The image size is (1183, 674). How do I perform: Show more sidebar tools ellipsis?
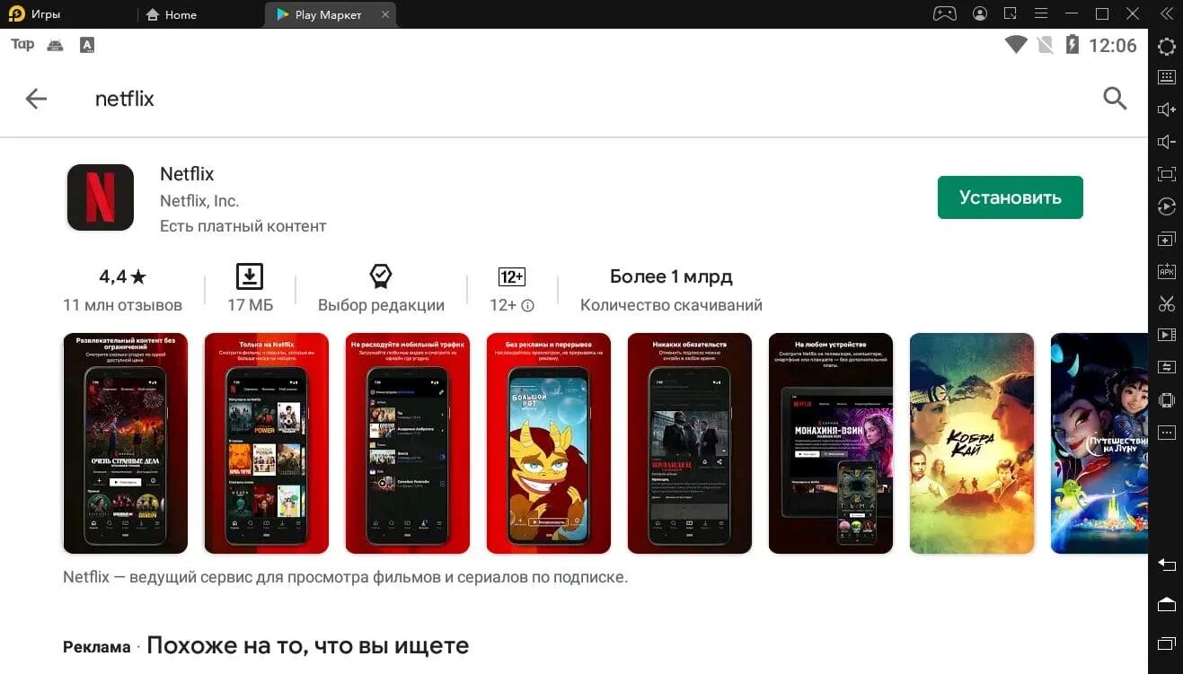[x=1166, y=433]
